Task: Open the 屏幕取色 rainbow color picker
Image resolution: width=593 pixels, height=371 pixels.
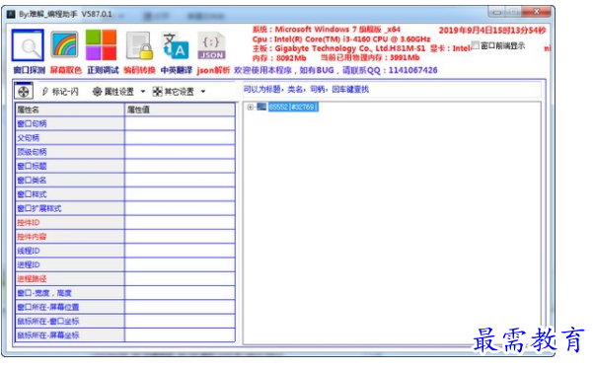Action: pos(64,45)
